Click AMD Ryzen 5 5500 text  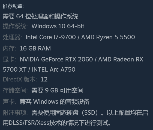pos(108,37)
